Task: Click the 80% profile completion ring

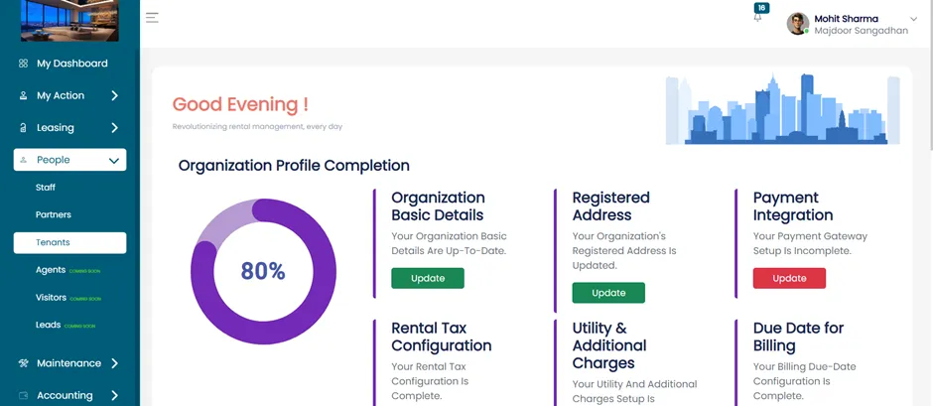Action: tap(263, 271)
